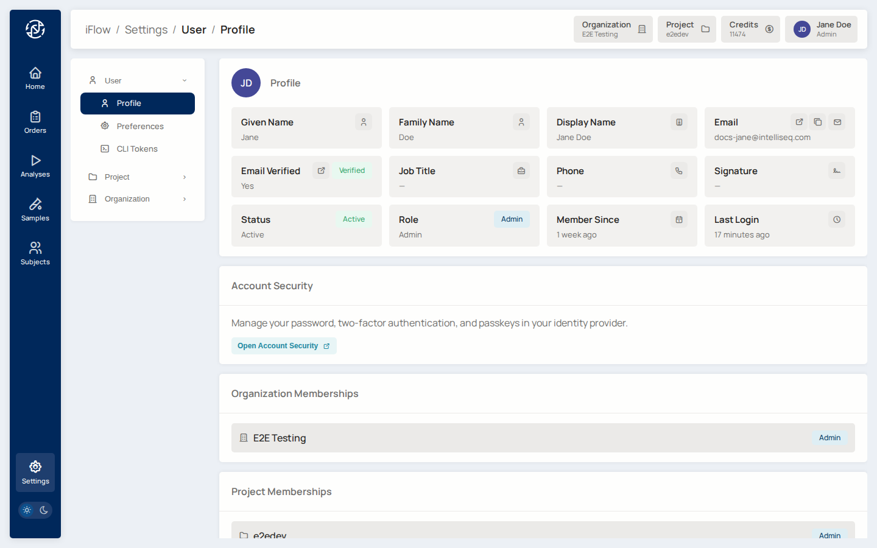The height and width of the screenshot is (548, 877).
Task: Click the mail icon in the Email card
Action: (x=837, y=122)
